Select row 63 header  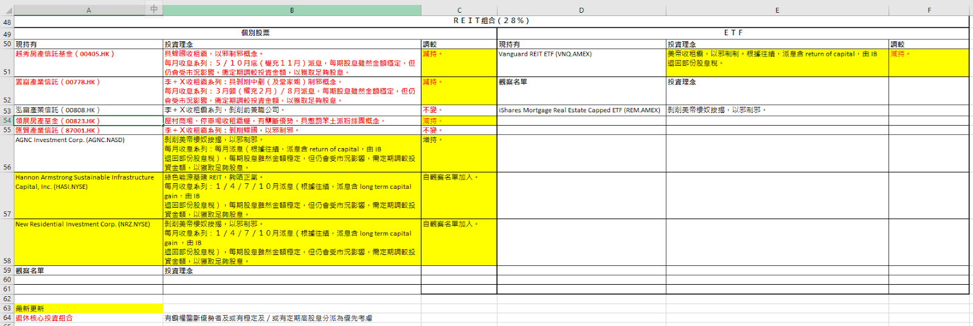(x=7, y=308)
